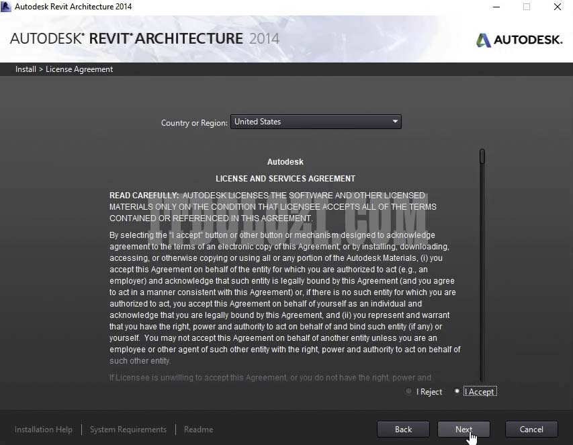Click the Install > License Agreement breadcrumb
The image size is (573, 445).
coord(64,69)
